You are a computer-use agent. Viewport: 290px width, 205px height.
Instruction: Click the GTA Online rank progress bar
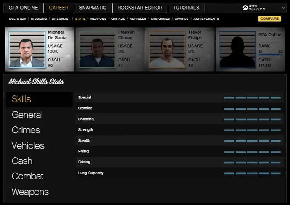click(x=270, y=55)
